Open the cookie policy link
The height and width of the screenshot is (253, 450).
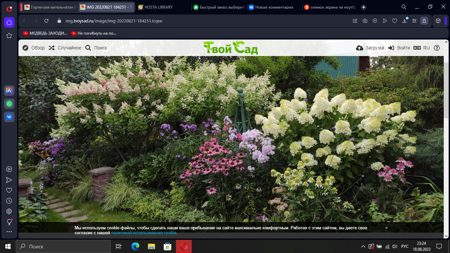click(x=144, y=233)
